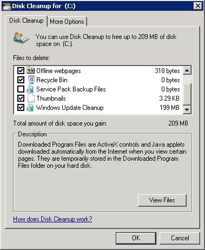Select the Windows Update Cleanup icon
The image size is (205, 250).
30,108
